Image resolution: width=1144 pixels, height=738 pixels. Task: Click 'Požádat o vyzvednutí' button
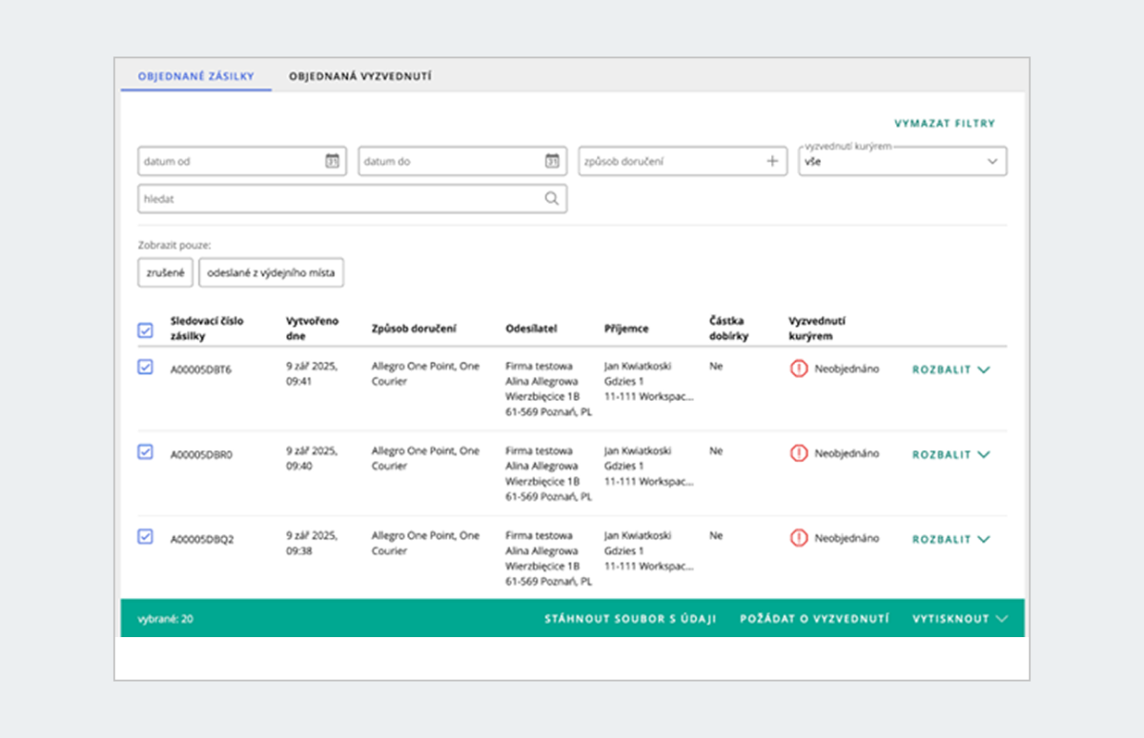pos(814,618)
